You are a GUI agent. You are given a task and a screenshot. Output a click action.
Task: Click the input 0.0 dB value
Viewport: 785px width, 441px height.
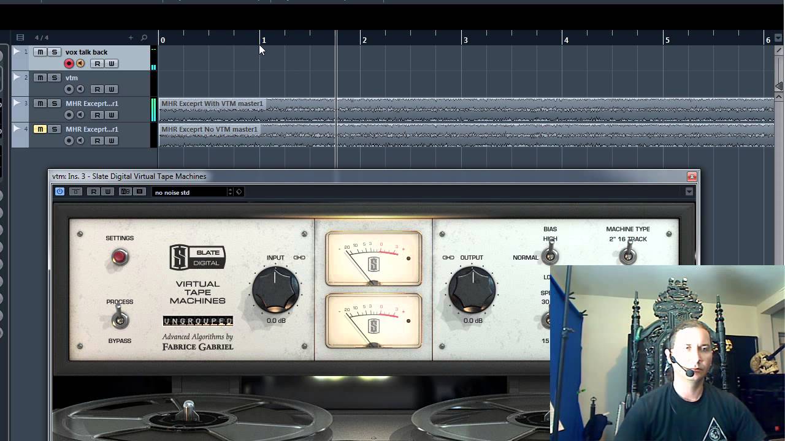(x=276, y=321)
